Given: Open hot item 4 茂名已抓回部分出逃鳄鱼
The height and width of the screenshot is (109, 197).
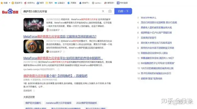Looking at the screenshot, I should tap(159, 23).
